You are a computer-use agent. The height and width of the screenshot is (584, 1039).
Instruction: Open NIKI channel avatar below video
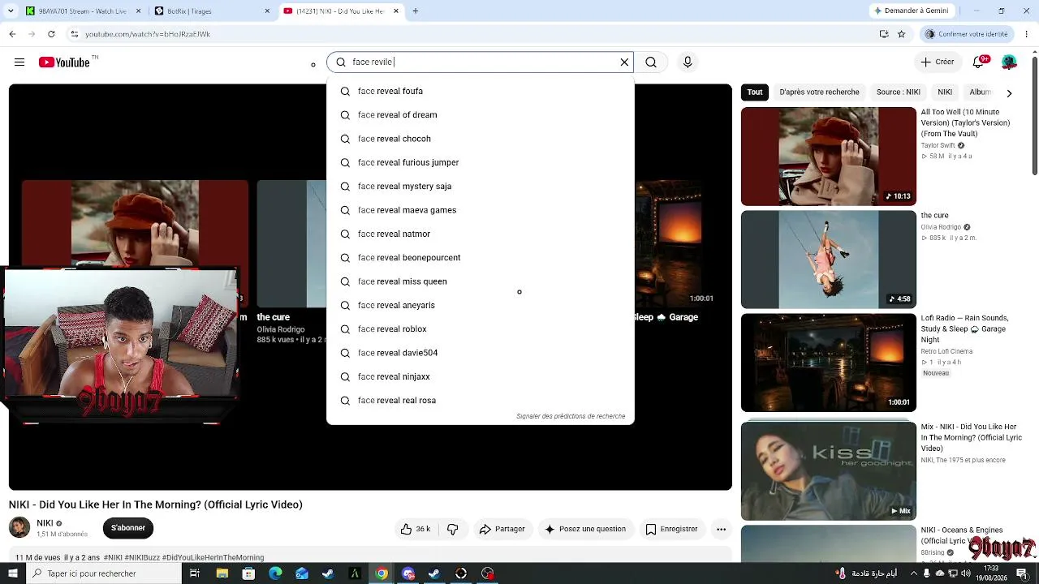[19, 527]
